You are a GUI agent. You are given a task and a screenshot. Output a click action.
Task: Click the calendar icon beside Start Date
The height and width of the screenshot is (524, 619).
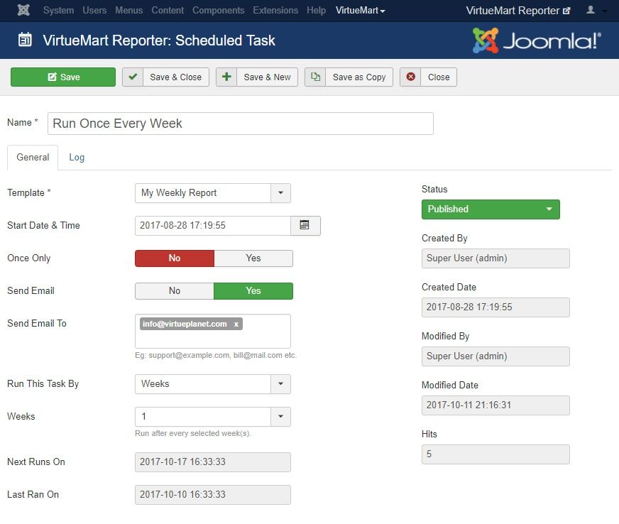[305, 226]
